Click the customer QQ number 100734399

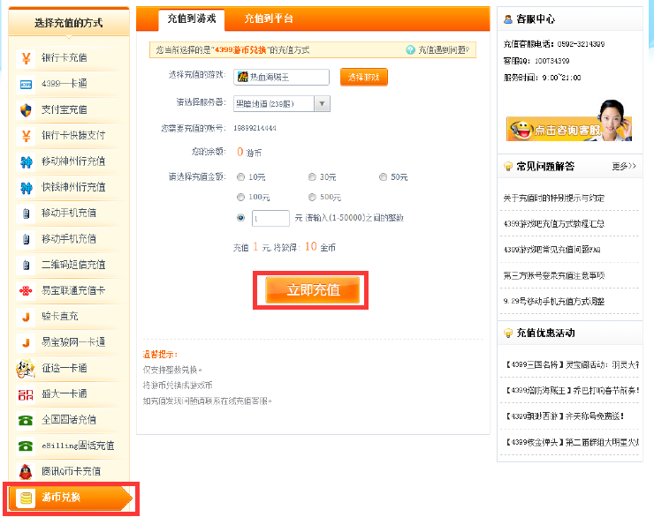[x=551, y=61]
